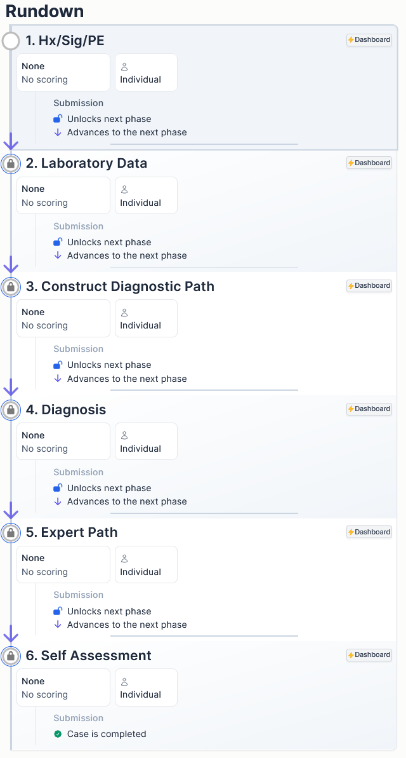The width and height of the screenshot is (406, 758).
Task: Click the blue unlock icon under Hx/Sig/PE
Action: click(x=58, y=119)
